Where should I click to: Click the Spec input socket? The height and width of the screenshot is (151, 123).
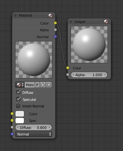point(12,120)
